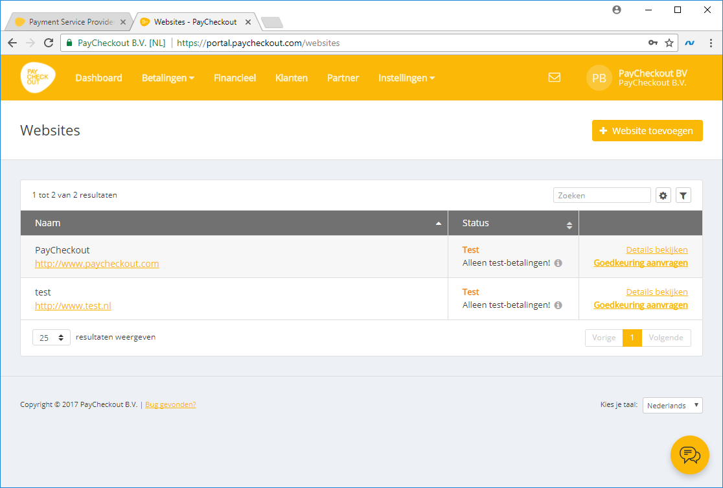Open a new browser tab
This screenshot has height=488, width=723.
pos(272,22)
